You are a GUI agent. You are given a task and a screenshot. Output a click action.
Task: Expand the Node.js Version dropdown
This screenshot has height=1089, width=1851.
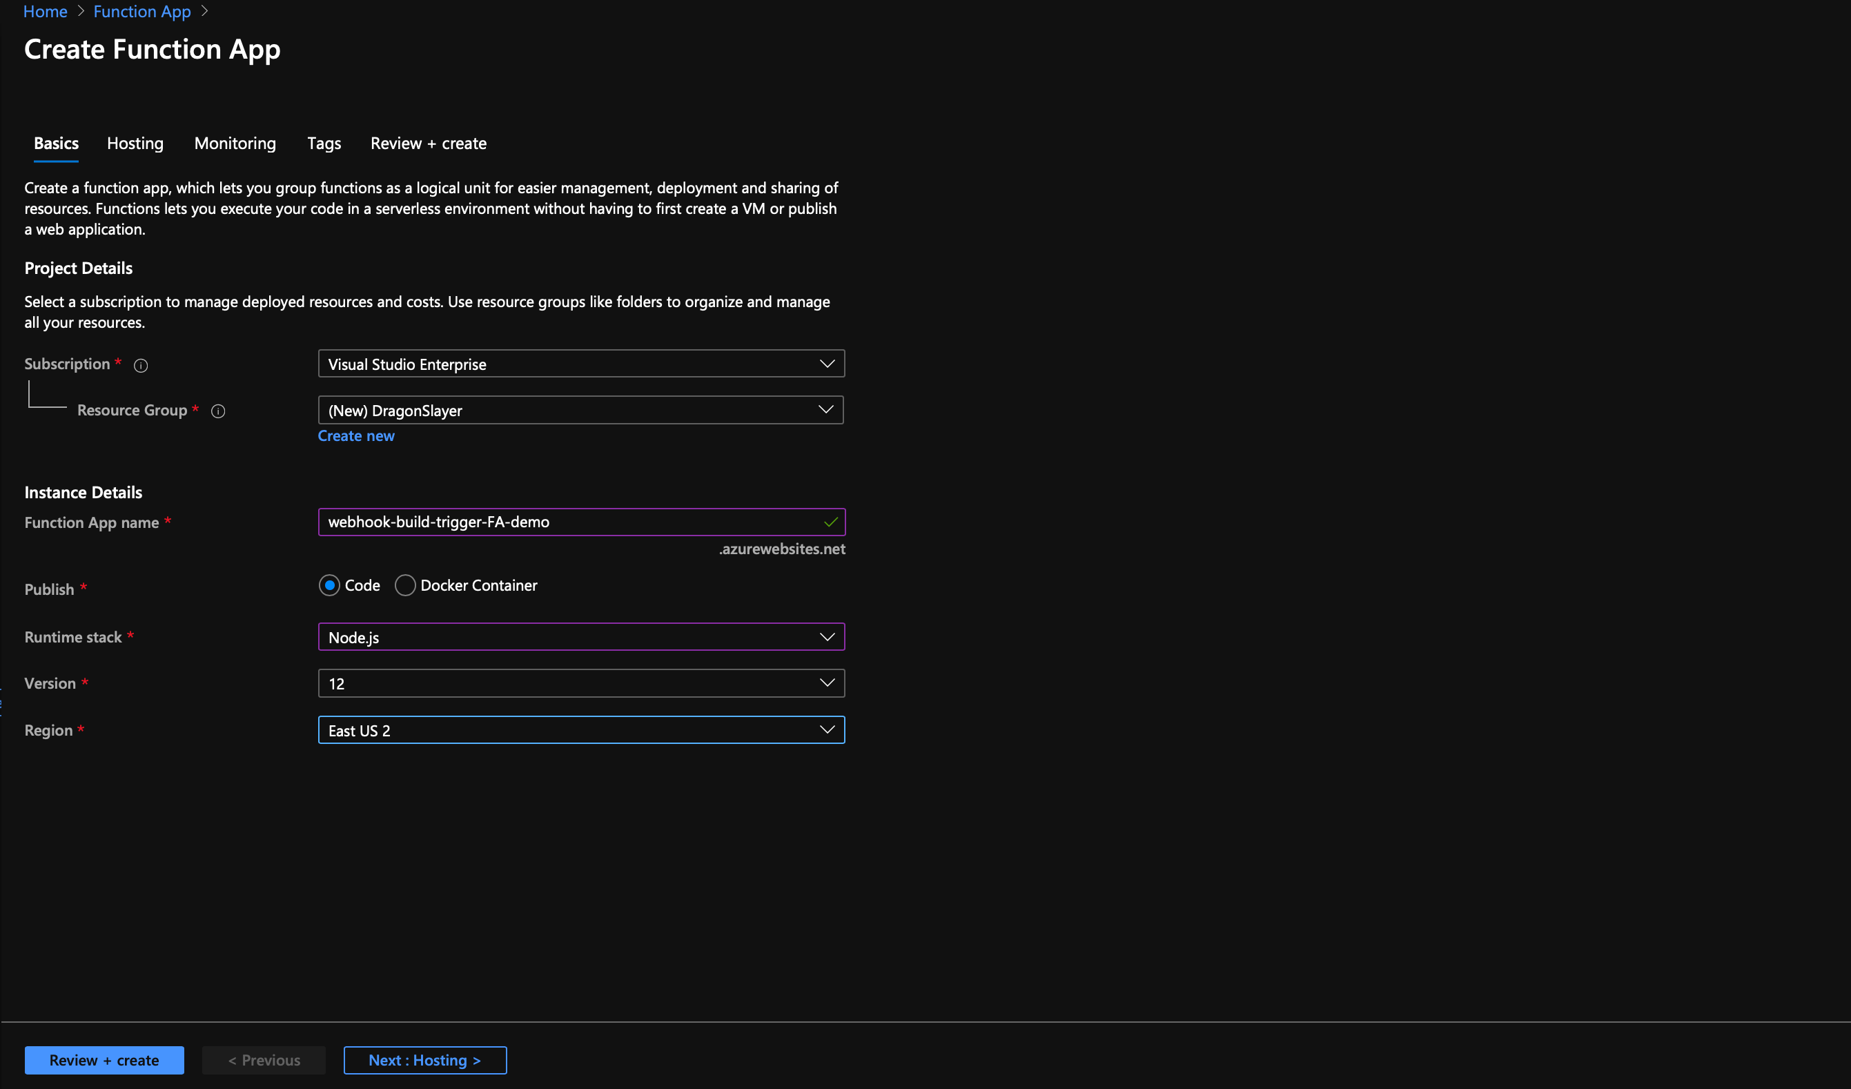point(581,684)
